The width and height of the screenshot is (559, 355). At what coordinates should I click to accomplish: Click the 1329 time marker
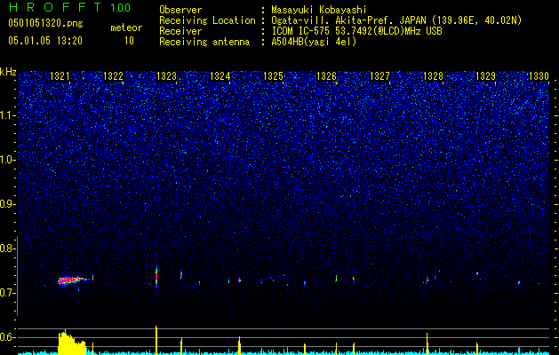point(486,76)
